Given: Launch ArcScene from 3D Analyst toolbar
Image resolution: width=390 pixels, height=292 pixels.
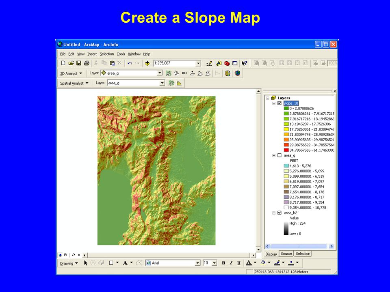Looking at the screenshot, I should [x=227, y=73].
